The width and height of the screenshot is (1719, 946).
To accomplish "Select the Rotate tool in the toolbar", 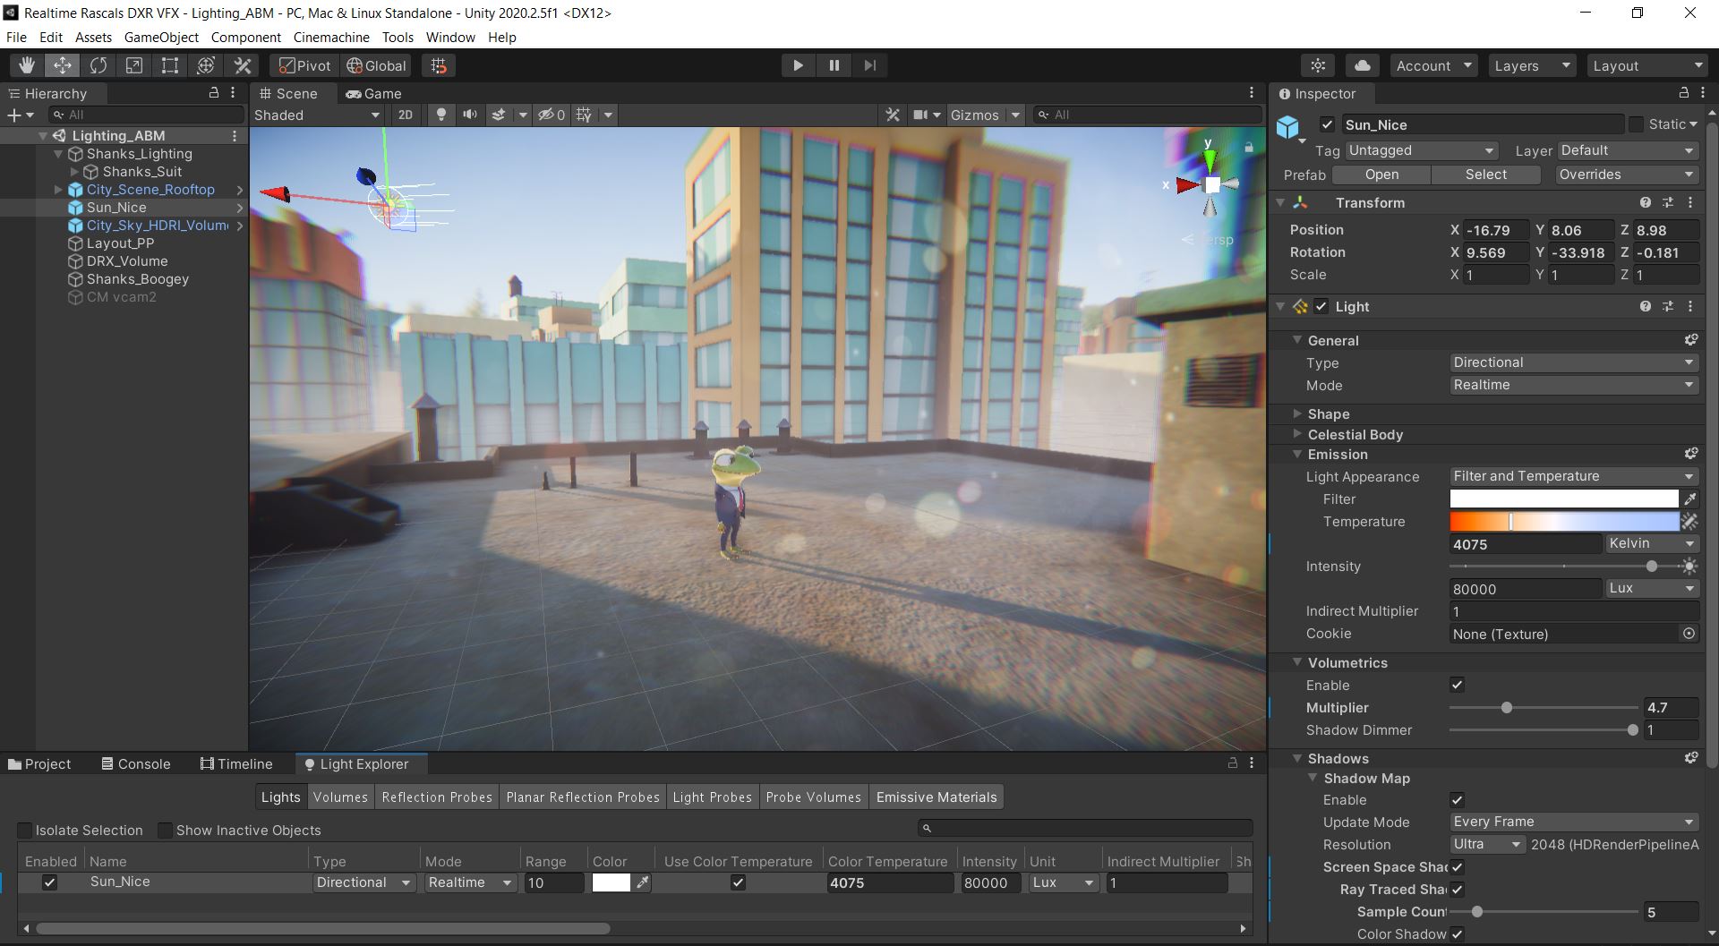I will (98, 64).
